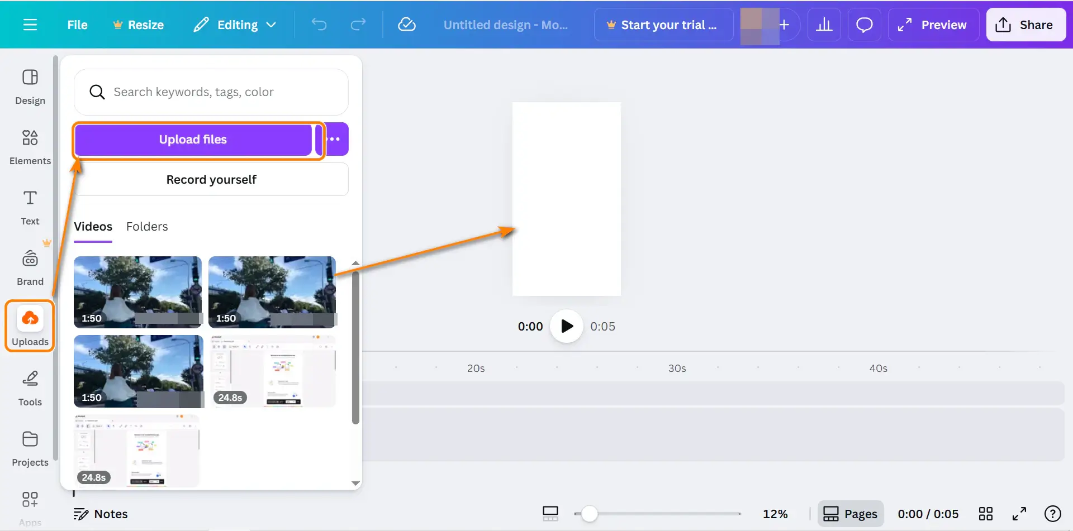The width and height of the screenshot is (1073, 531).
Task: Toggle the grid view of pages
Action: (x=985, y=514)
